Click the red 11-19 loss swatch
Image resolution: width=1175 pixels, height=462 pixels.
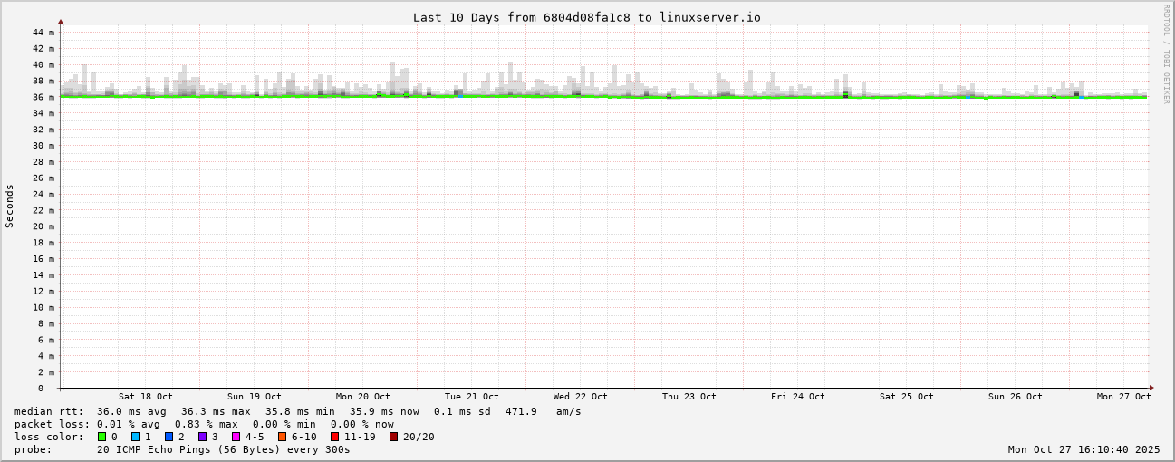(334, 437)
